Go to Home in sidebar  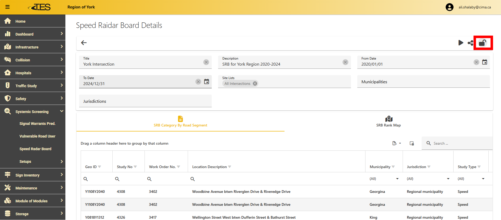pos(20,21)
